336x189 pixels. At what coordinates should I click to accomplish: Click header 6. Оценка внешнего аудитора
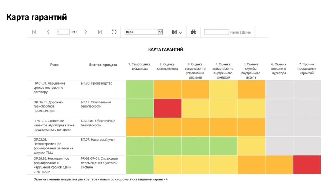point(279,69)
